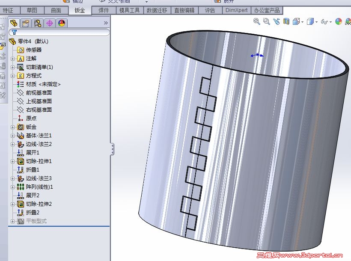This screenshot has height=261, width=351.
Task: Select root node 零件4 (默认)
Action: 33,42
